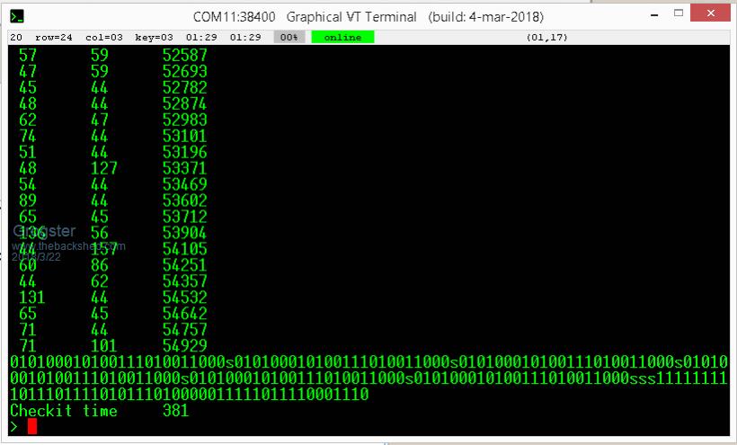The image size is (737, 445).
Task: Click the 52587 value in the first row
Action: pyautogui.click(x=184, y=55)
